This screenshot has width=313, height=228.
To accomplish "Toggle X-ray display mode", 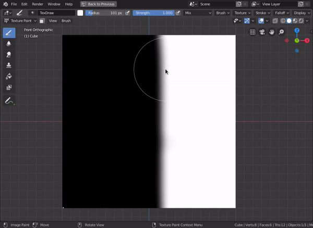I will tap(275, 21).
